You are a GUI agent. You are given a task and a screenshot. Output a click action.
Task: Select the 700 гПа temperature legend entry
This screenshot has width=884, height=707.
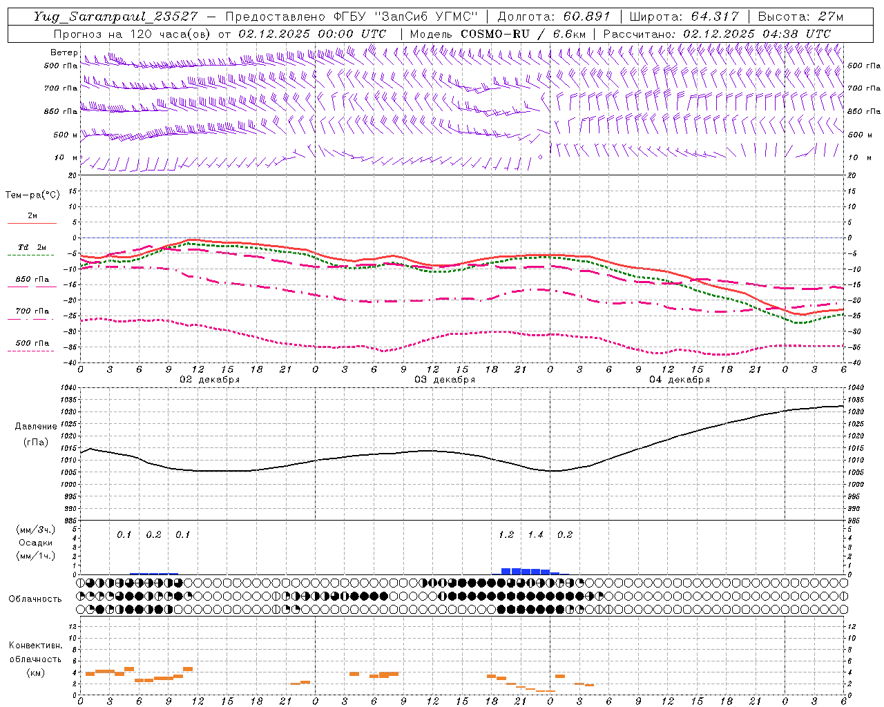[32, 311]
